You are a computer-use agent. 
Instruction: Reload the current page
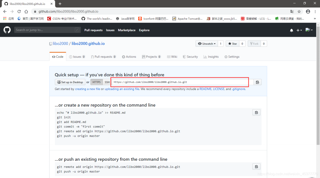[19, 11]
